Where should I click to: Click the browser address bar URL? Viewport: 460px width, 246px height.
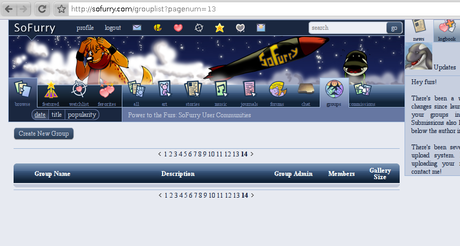pos(144,9)
